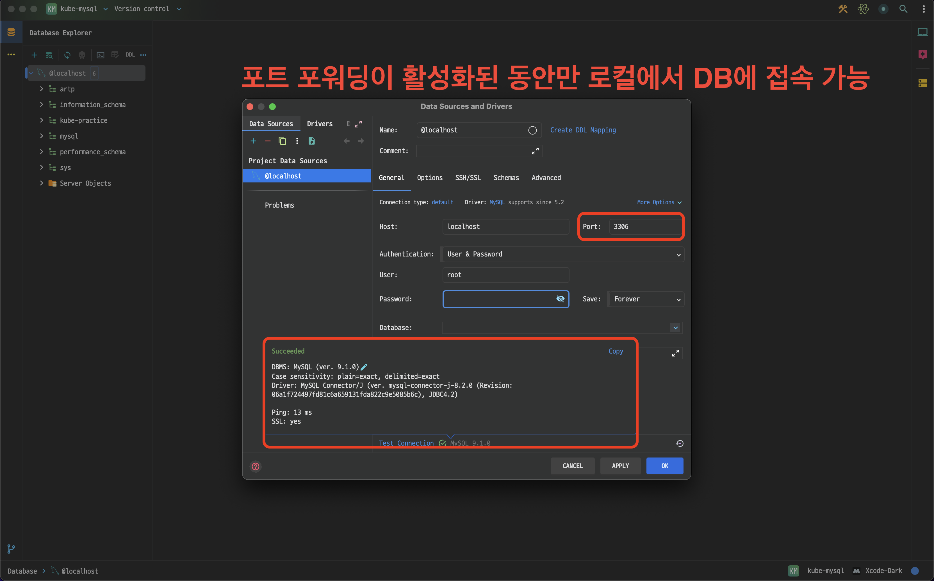Click the Test Connection link
934x581 pixels.
(406, 443)
